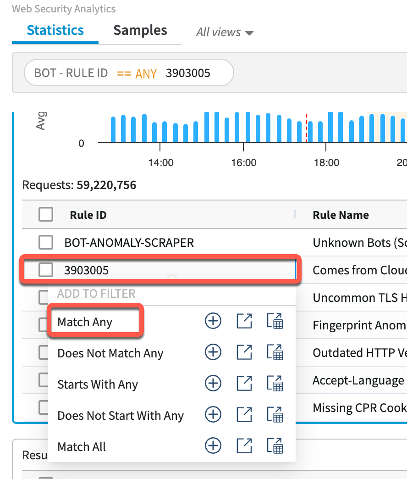Click table icon in Match All row
The image size is (407, 479).
275,446
